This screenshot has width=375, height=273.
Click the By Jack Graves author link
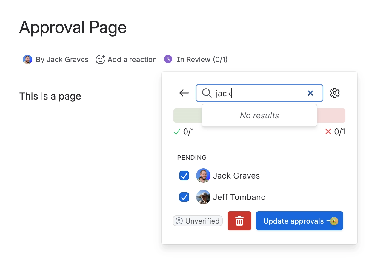[62, 59]
